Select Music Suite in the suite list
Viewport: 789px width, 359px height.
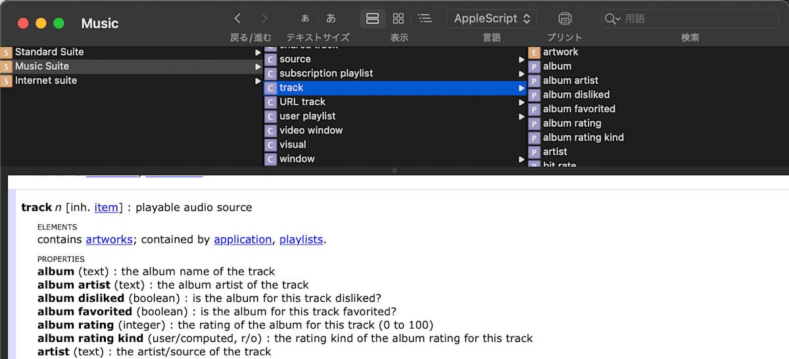131,66
